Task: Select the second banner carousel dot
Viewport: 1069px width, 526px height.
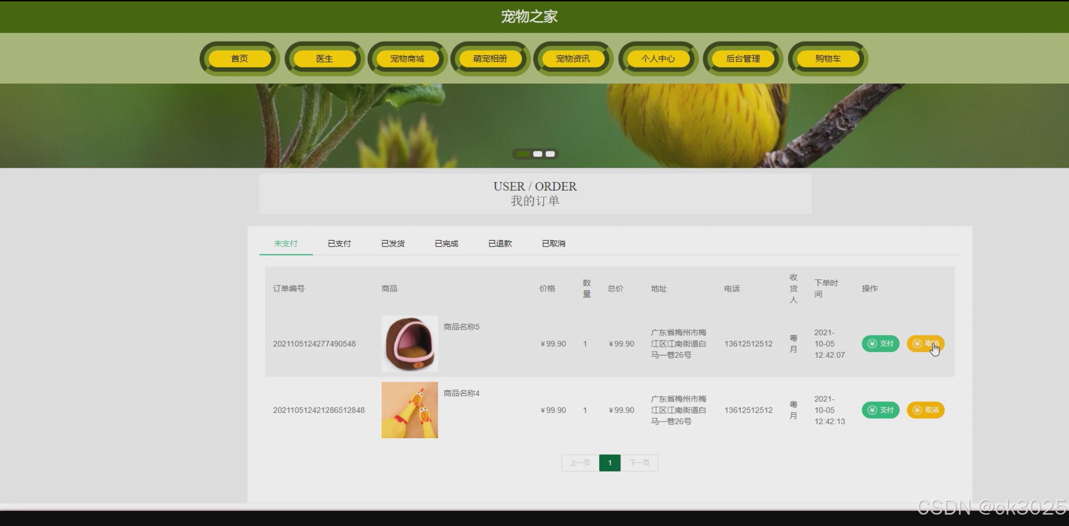Action: coord(538,154)
